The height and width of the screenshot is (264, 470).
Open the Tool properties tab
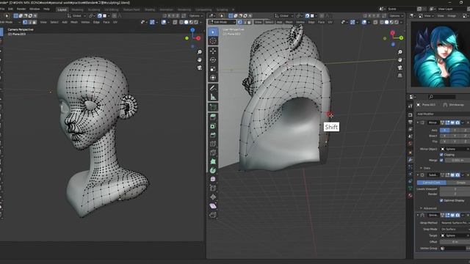click(411, 106)
